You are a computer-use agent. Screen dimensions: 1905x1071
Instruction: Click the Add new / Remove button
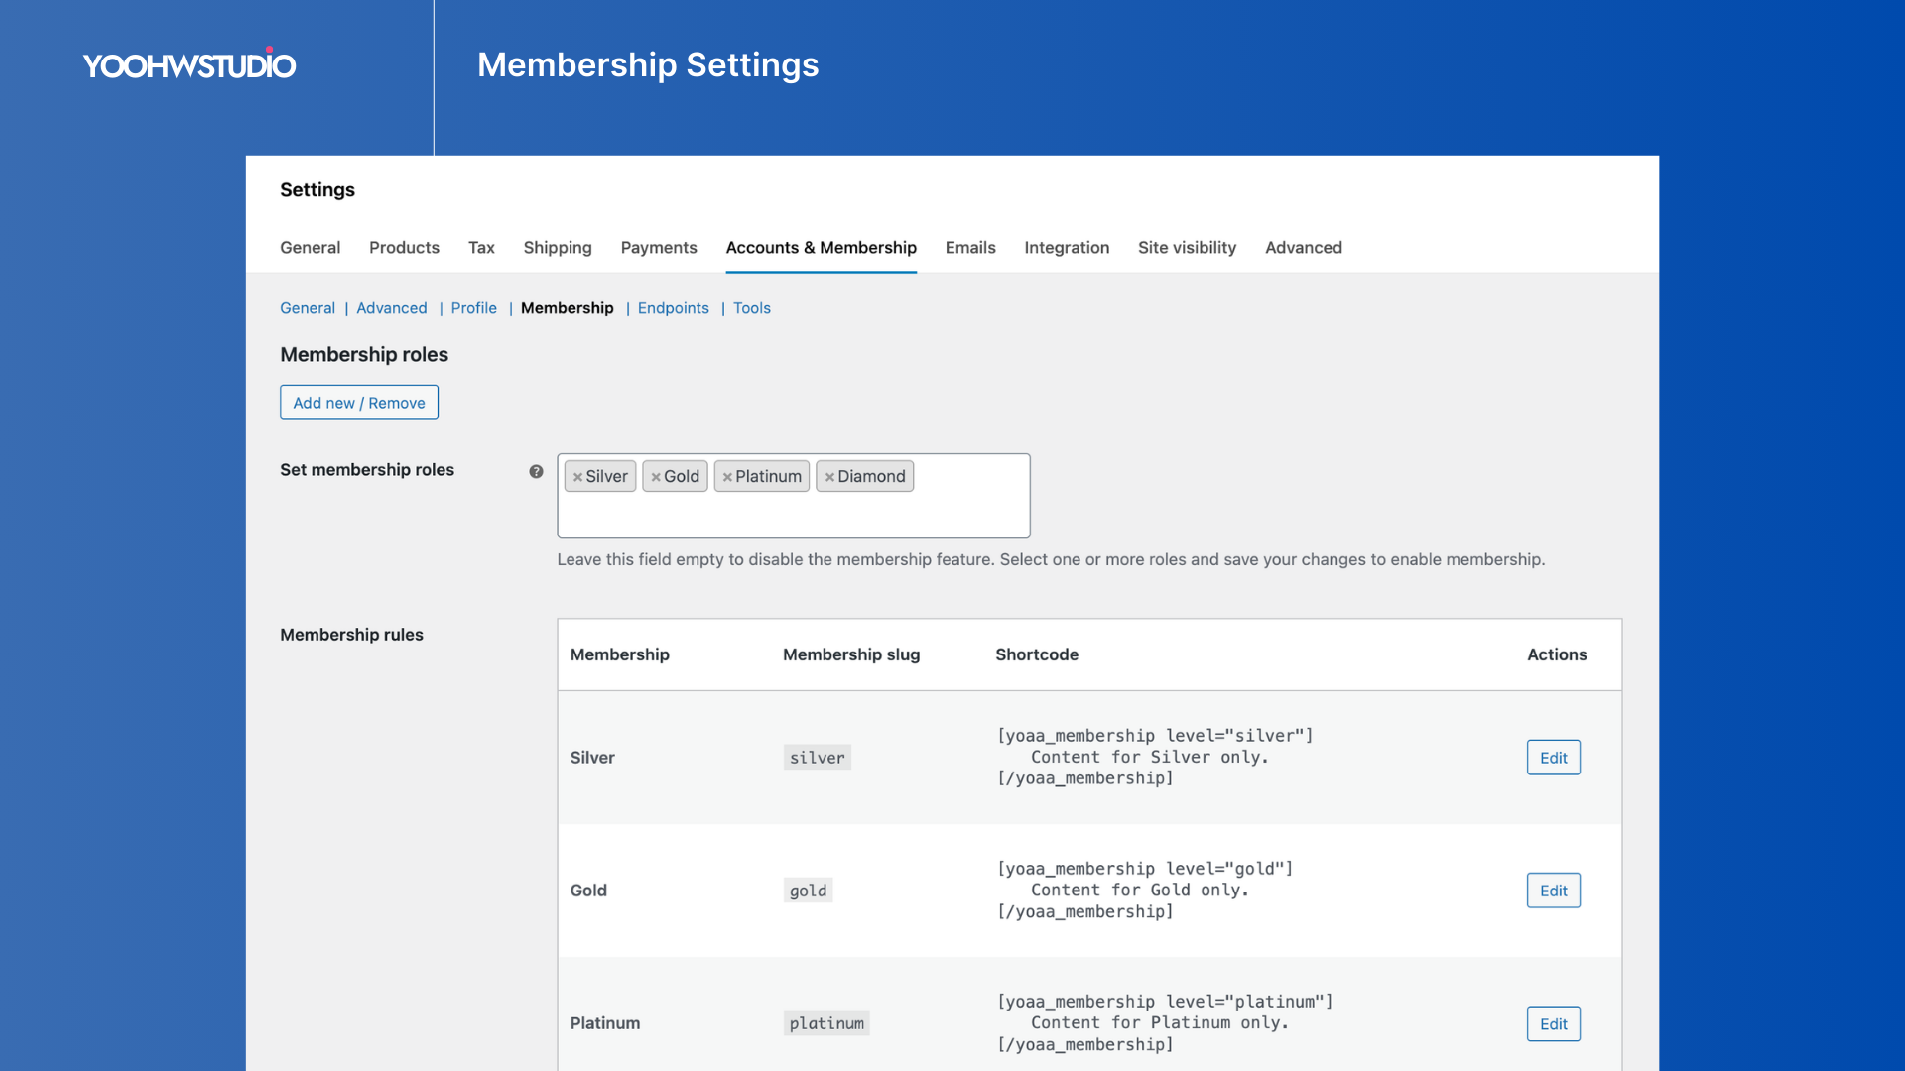(x=358, y=403)
